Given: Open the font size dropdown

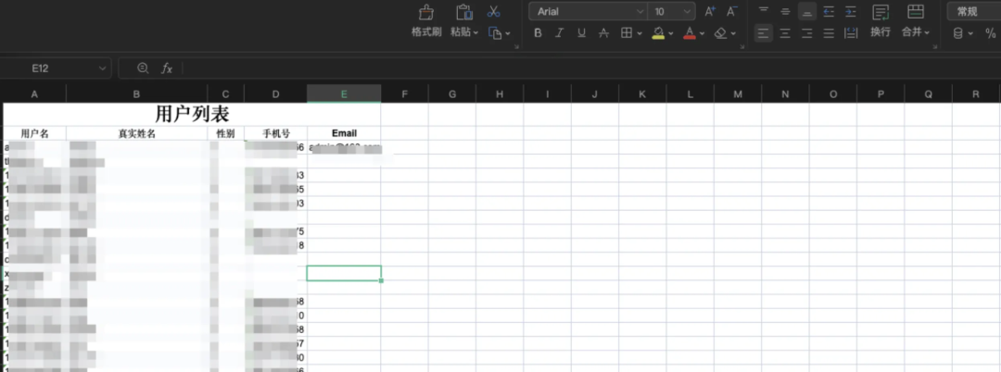Looking at the screenshot, I should click(672, 12).
